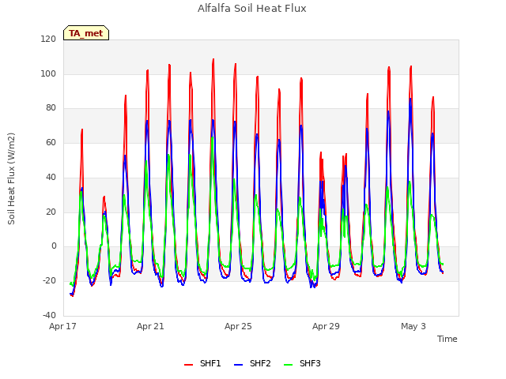Click the red SHF1 legend swatch
Image resolution: width=506 pixels, height=379 pixels.
tap(188, 365)
